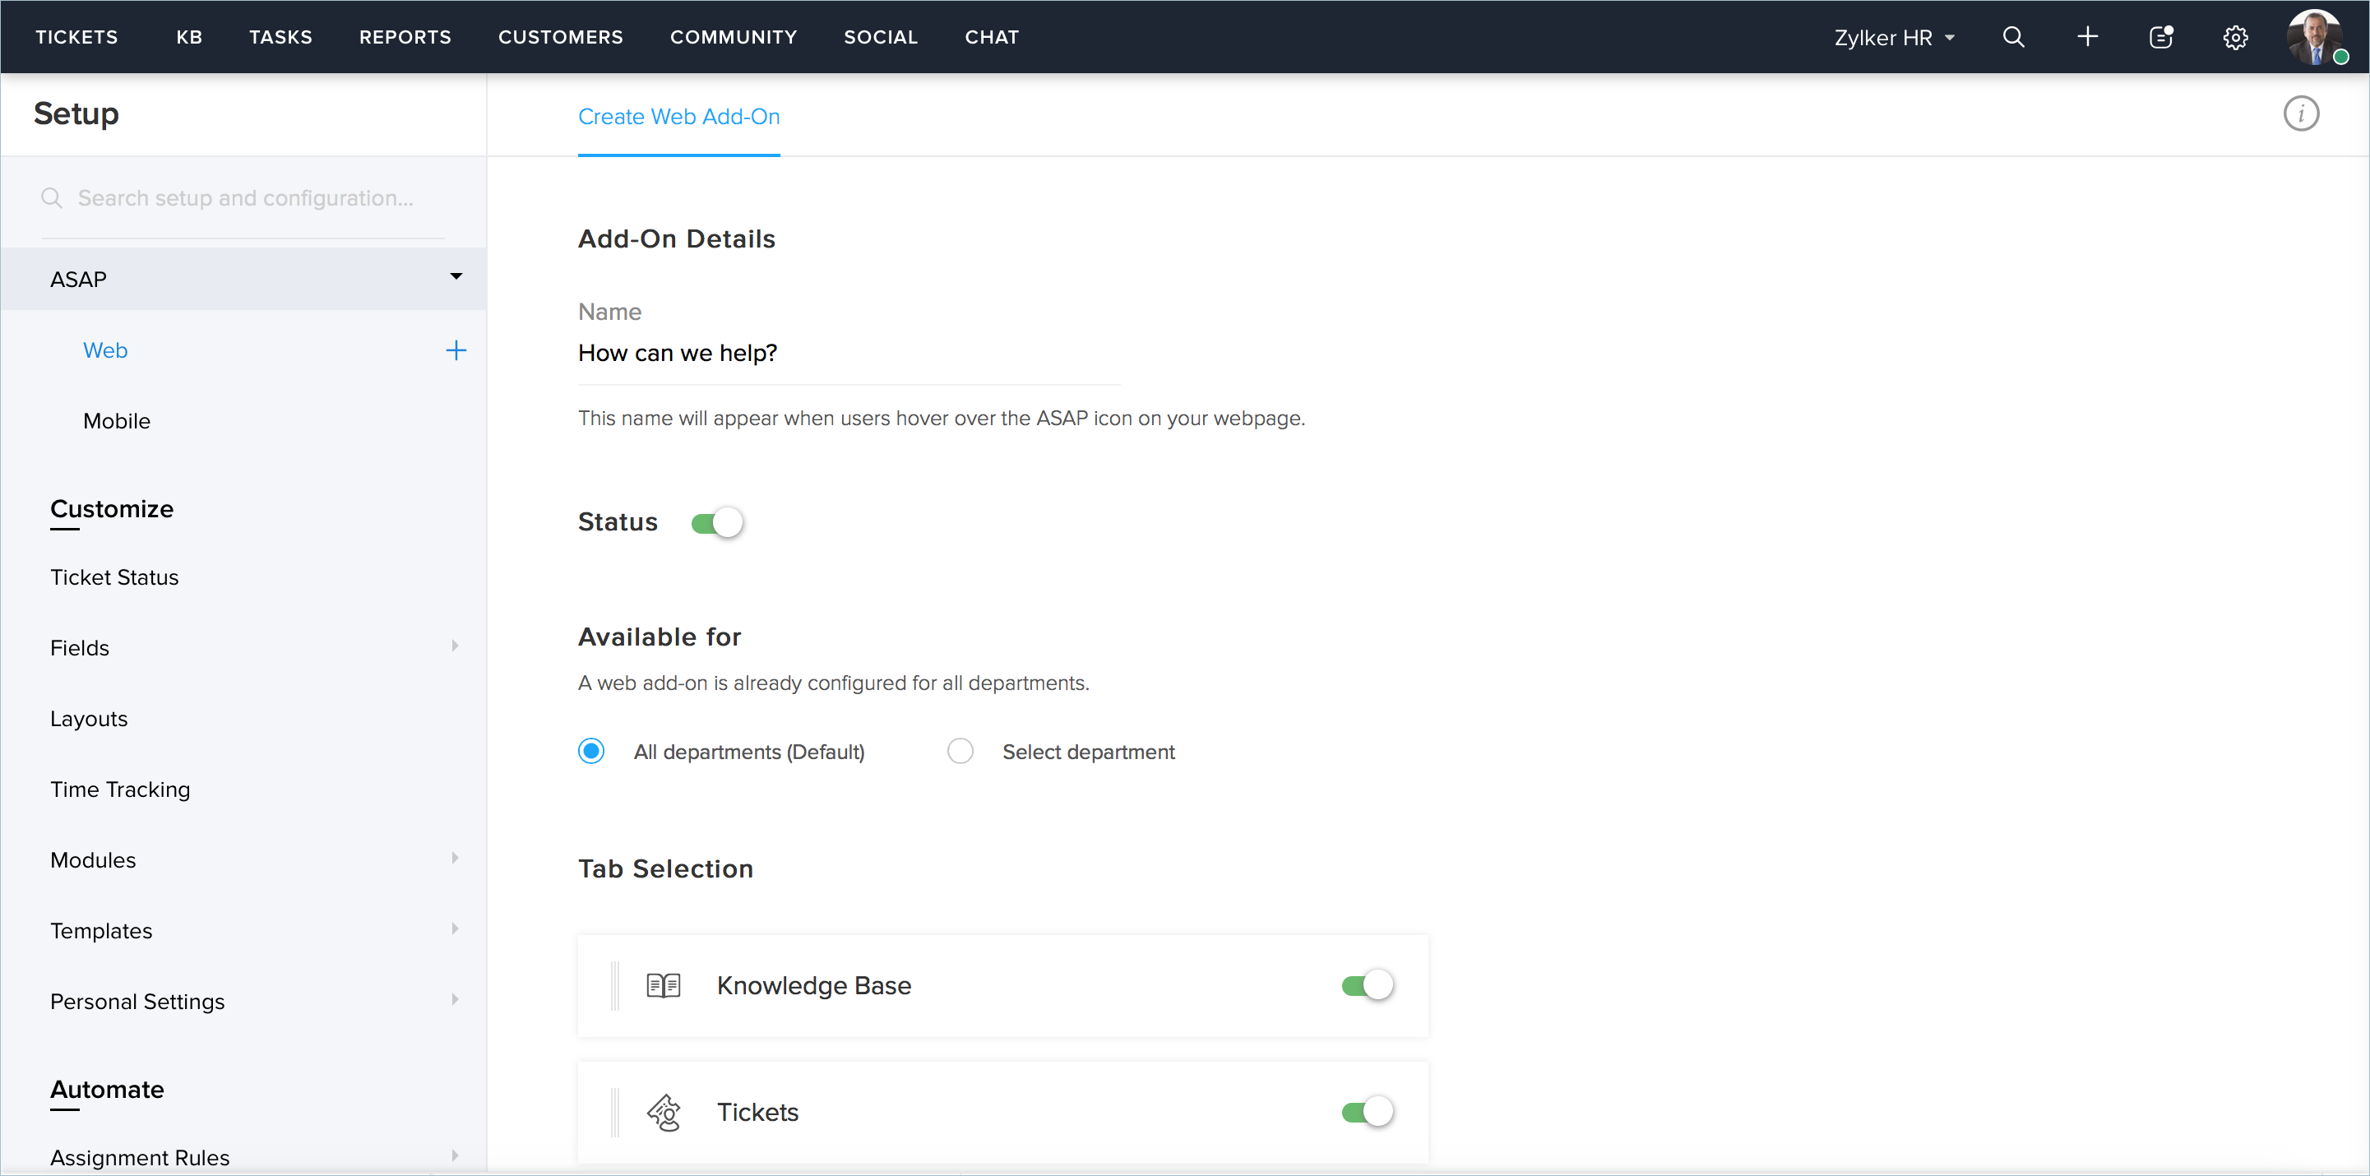Open the setup gear icon
2370x1176 pixels.
2236,38
